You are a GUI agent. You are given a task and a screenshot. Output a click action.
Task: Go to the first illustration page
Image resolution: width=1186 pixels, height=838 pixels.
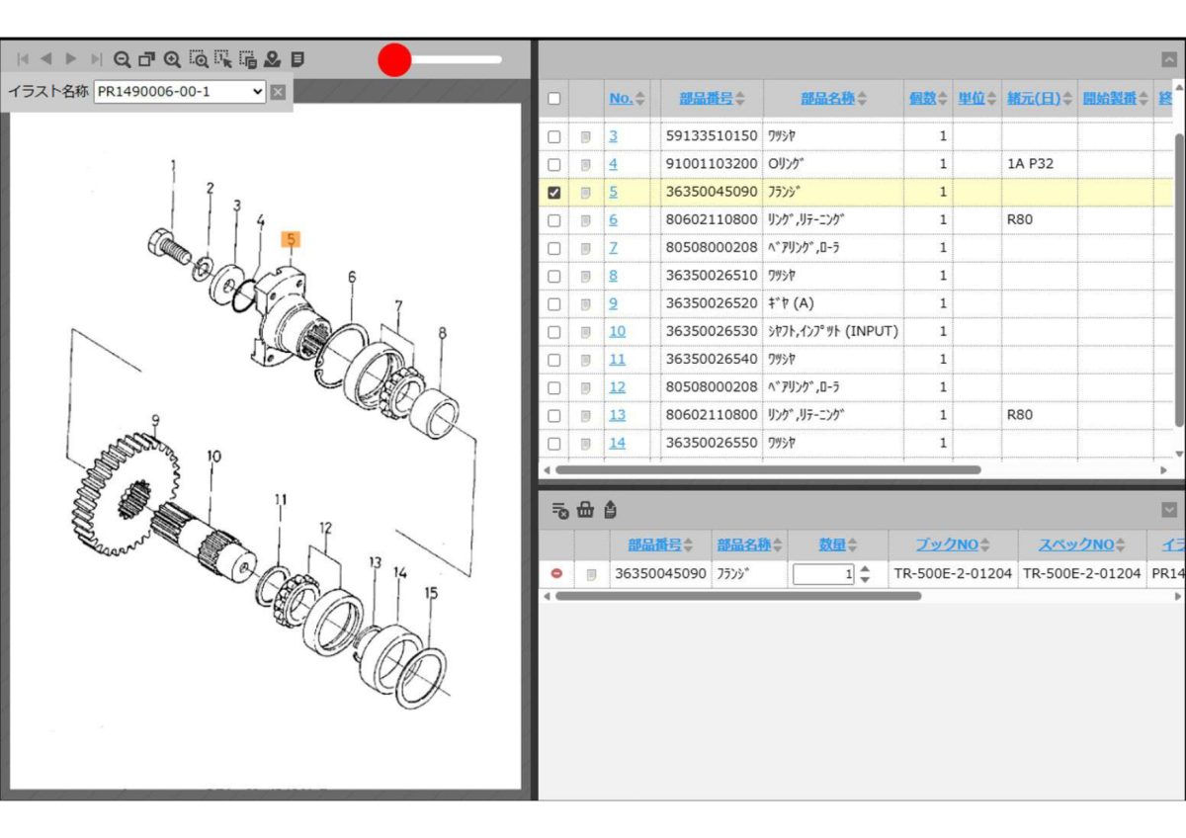pos(23,59)
